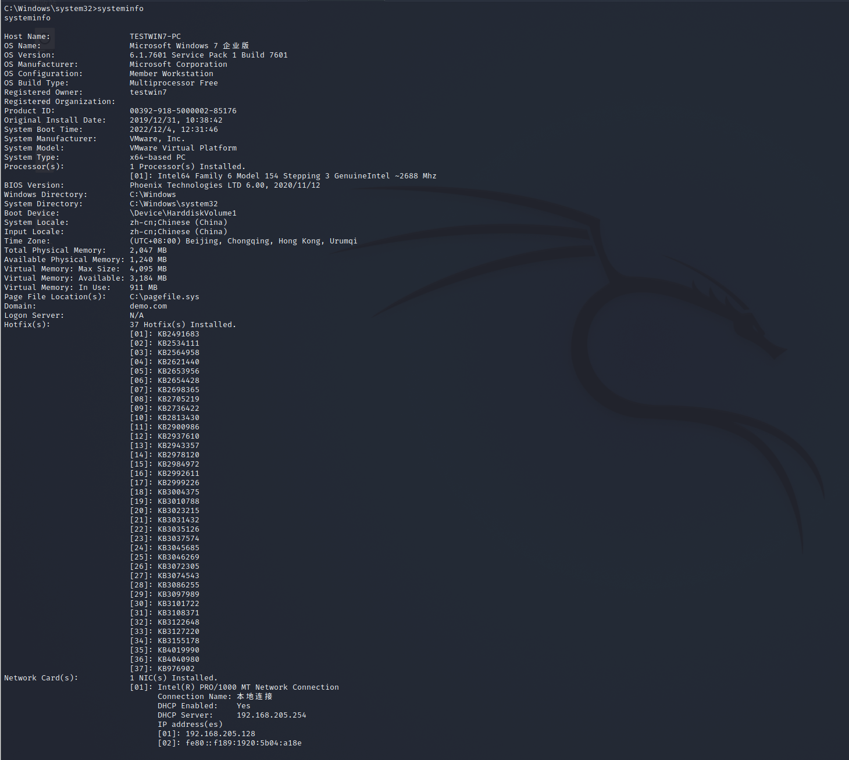Click virtual memory max size '4,095 MB'
This screenshot has width=849, height=760.
tap(148, 269)
